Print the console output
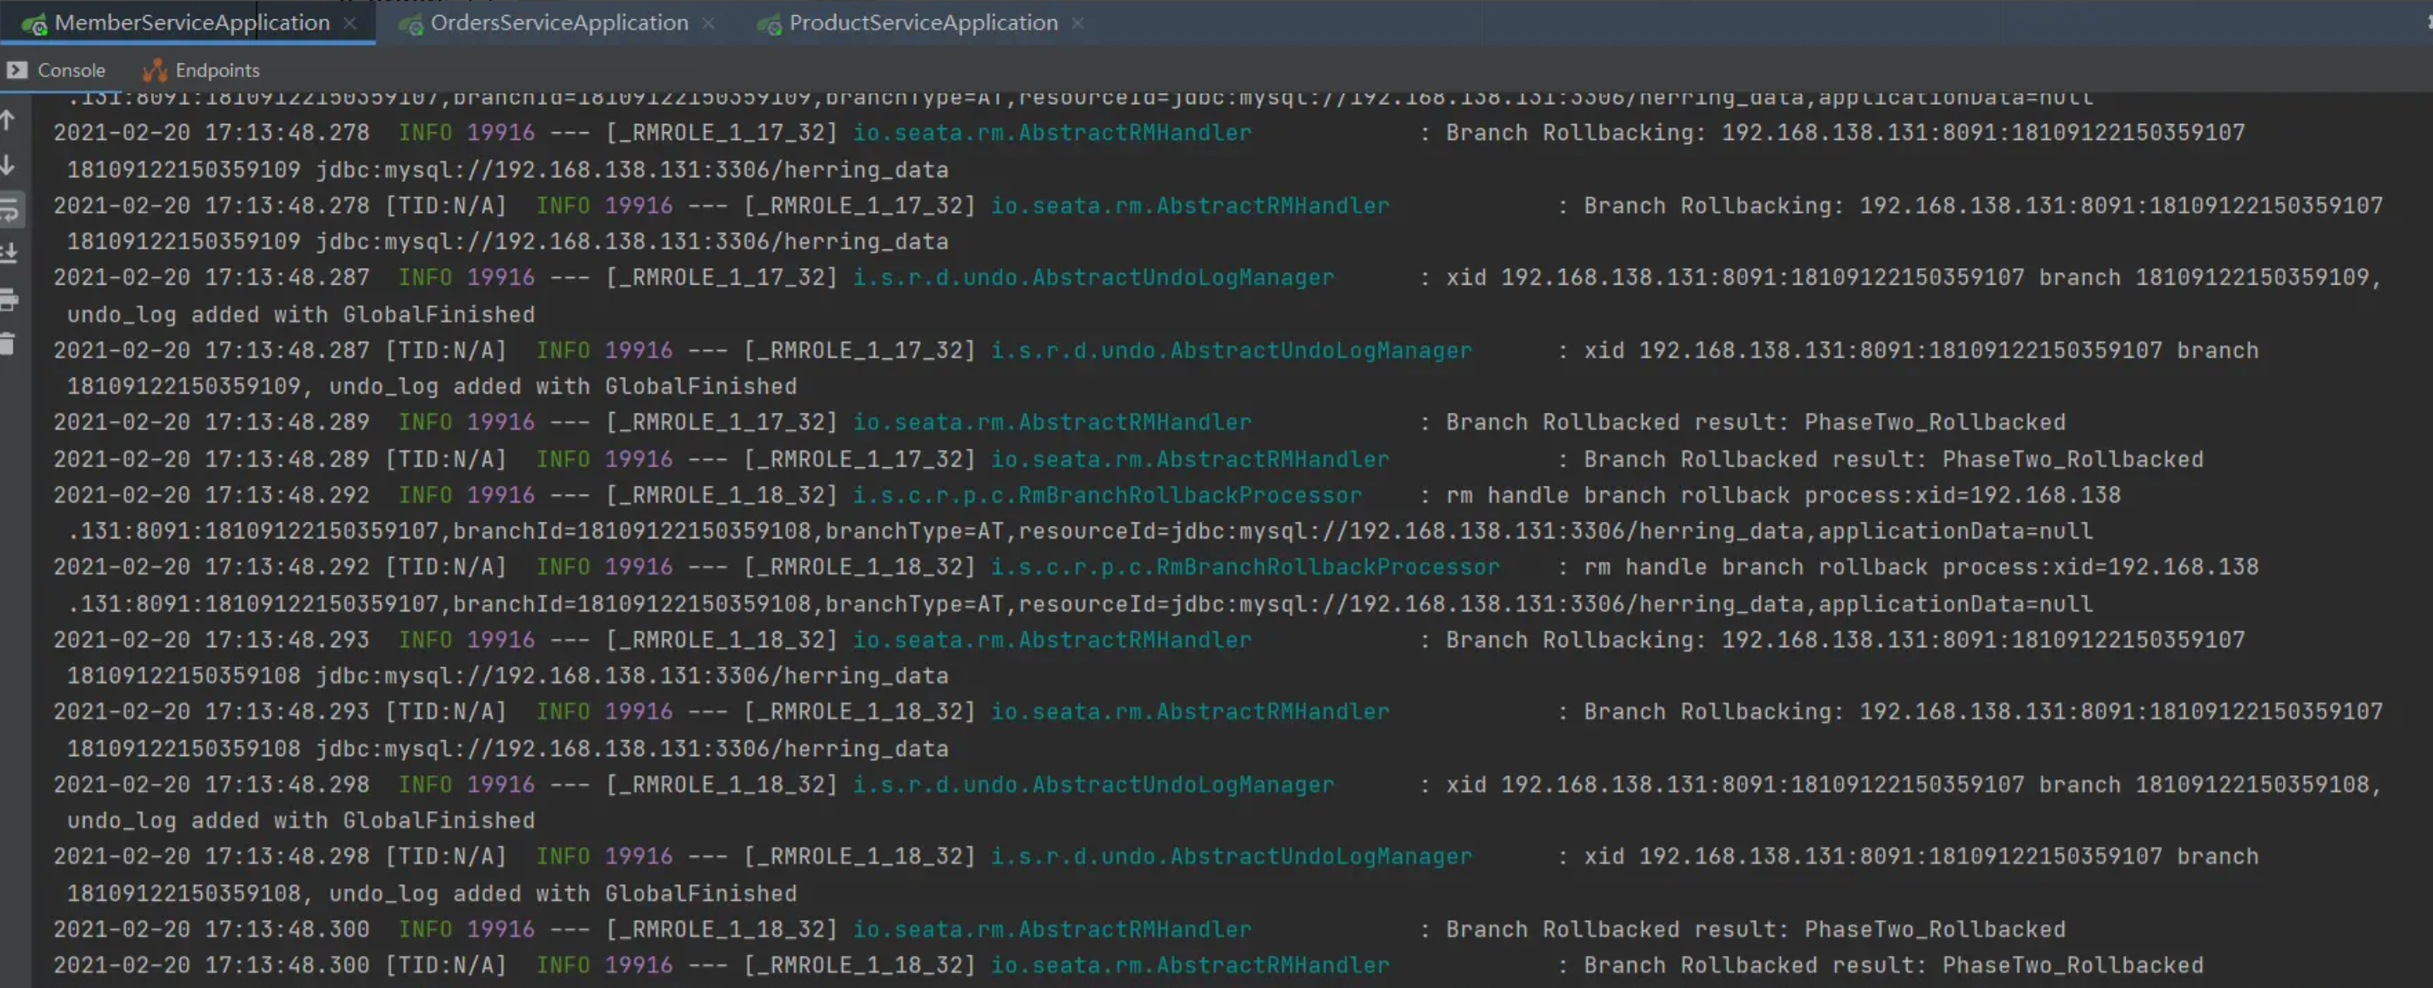 click(x=9, y=300)
